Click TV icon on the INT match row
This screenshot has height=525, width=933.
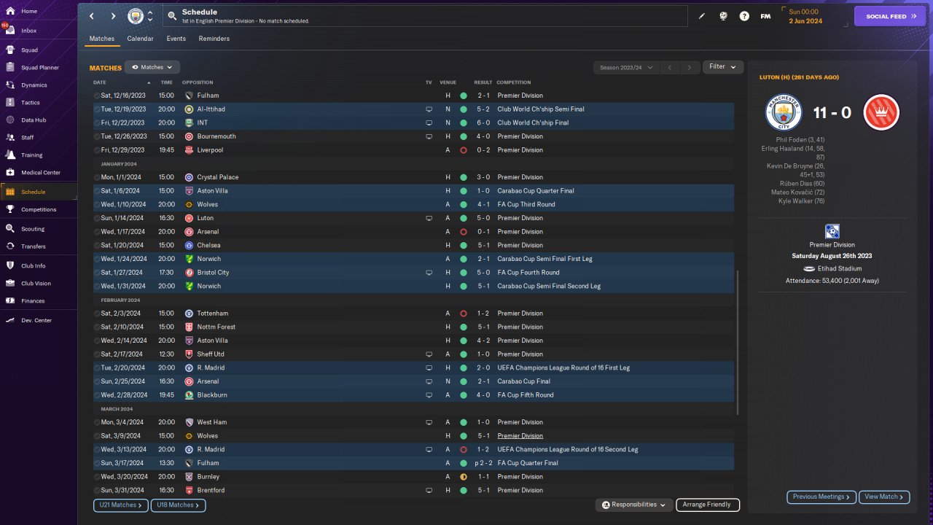tap(429, 122)
